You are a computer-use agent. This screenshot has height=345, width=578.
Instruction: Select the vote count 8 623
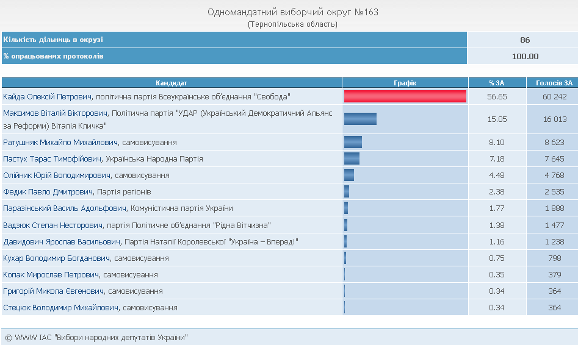click(x=554, y=143)
